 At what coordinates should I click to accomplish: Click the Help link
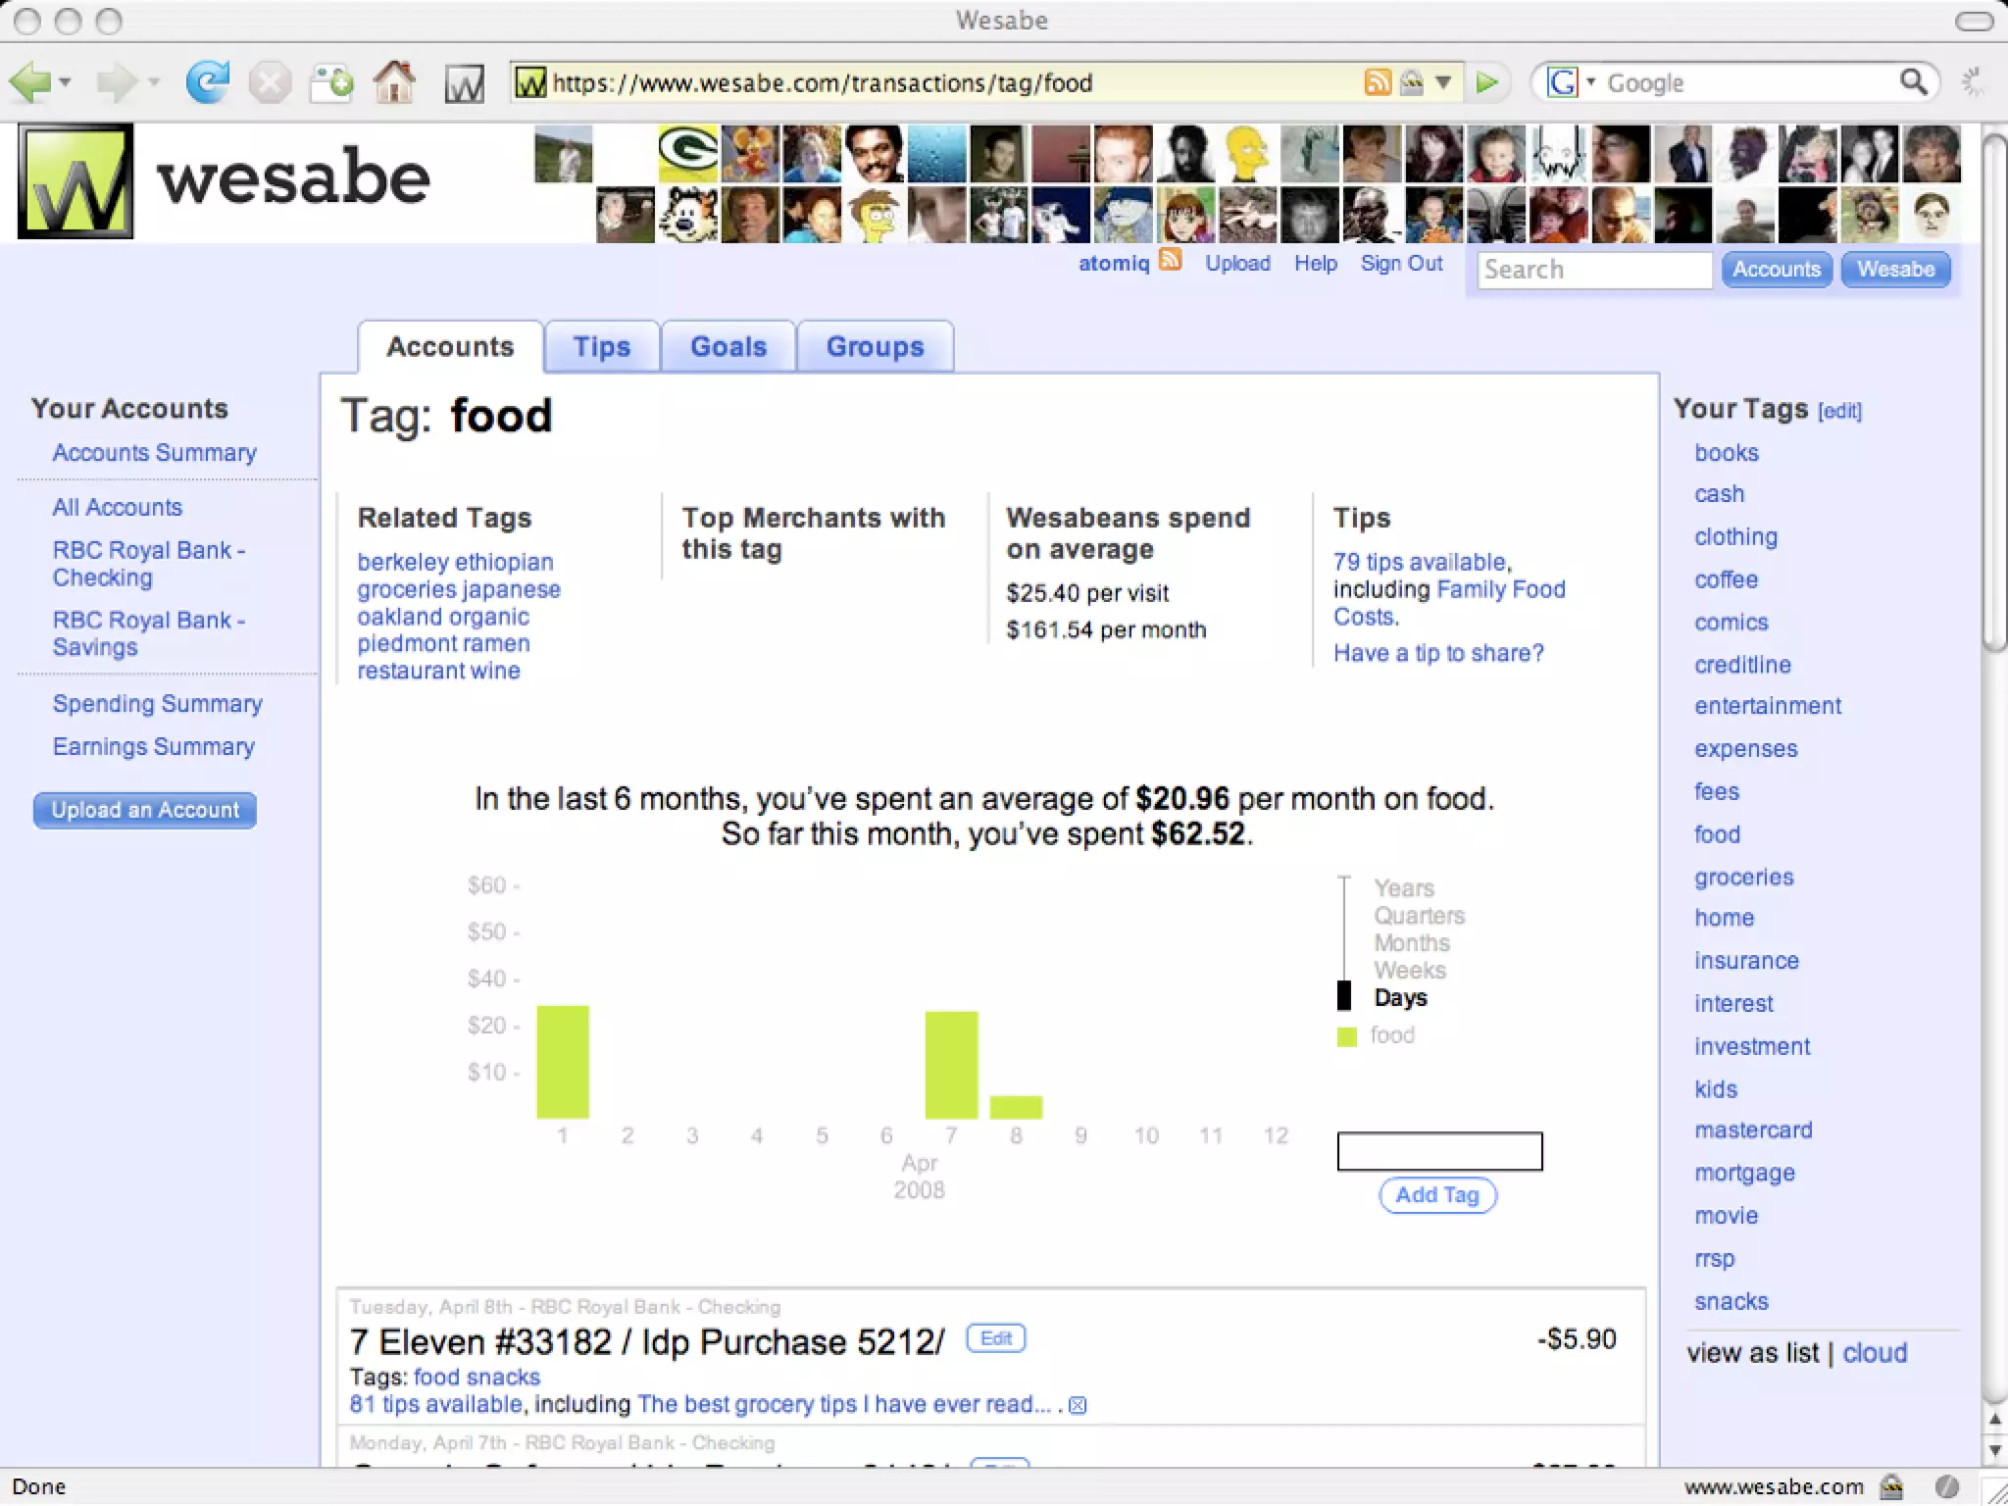1315,263
